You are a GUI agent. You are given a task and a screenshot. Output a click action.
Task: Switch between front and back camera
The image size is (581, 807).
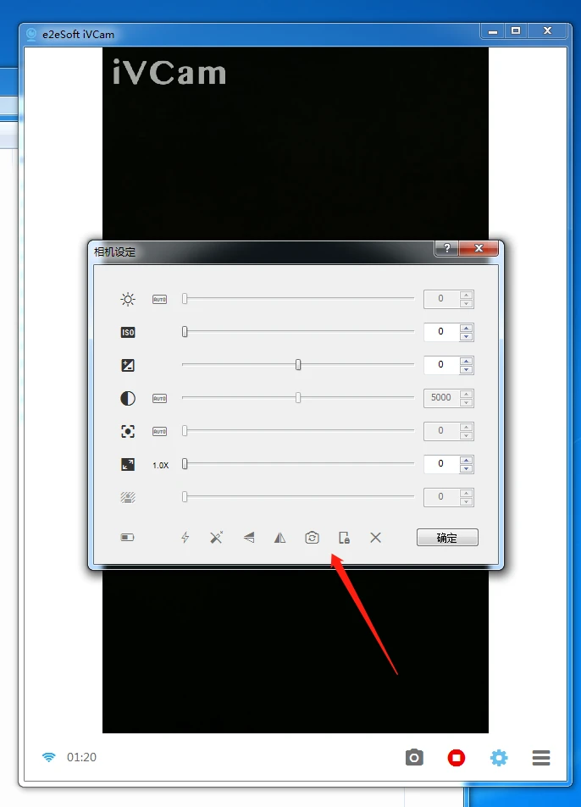[x=312, y=538]
